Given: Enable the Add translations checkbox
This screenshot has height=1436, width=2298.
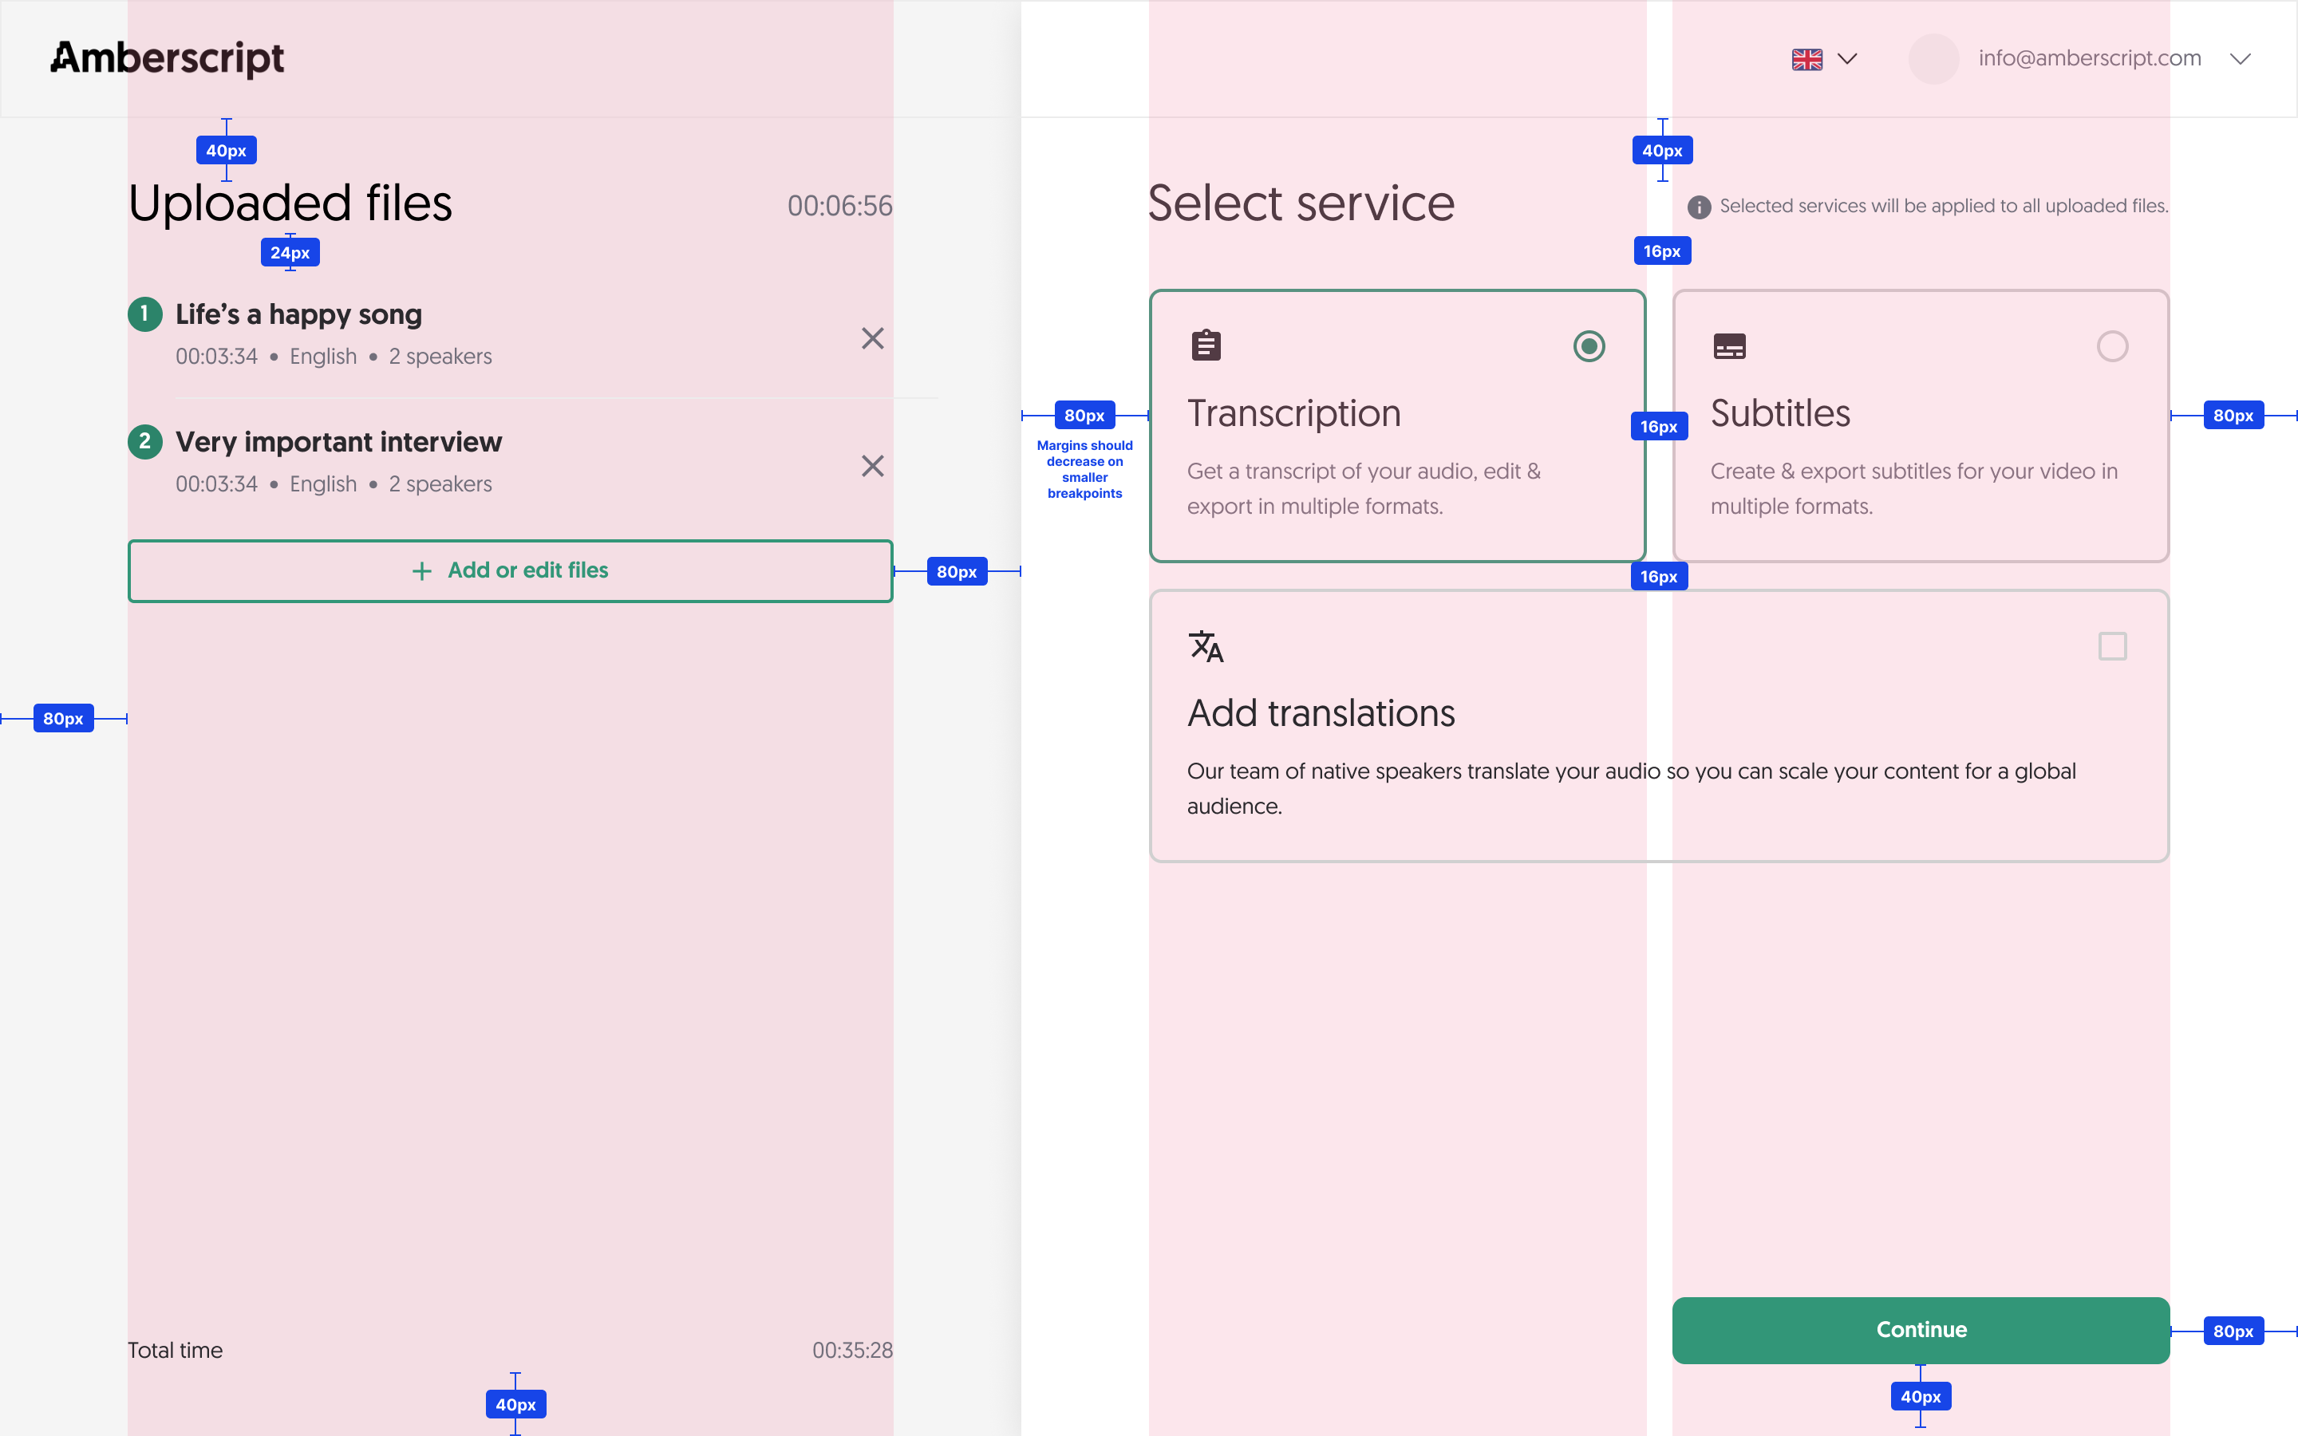Looking at the screenshot, I should pos(2112,646).
